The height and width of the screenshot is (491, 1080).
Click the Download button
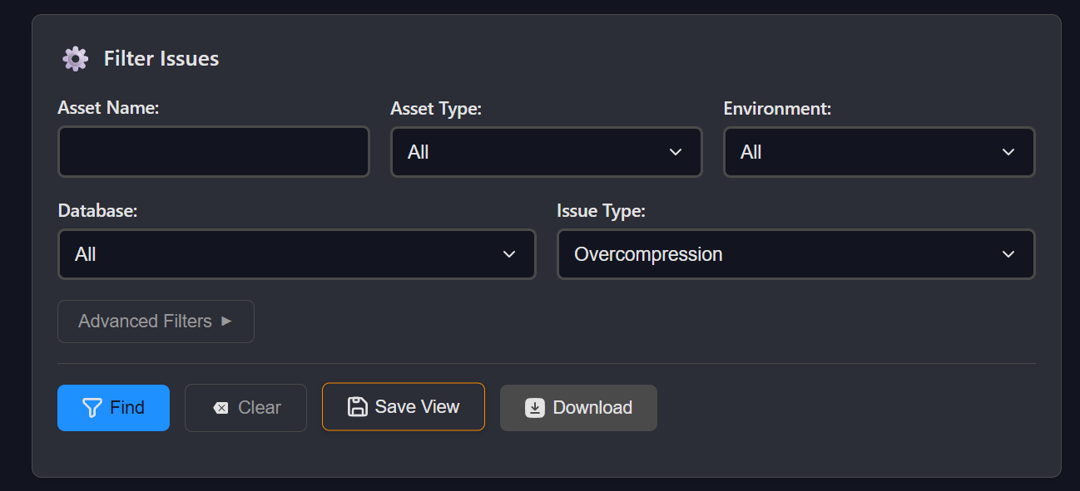click(x=578, y=408)
